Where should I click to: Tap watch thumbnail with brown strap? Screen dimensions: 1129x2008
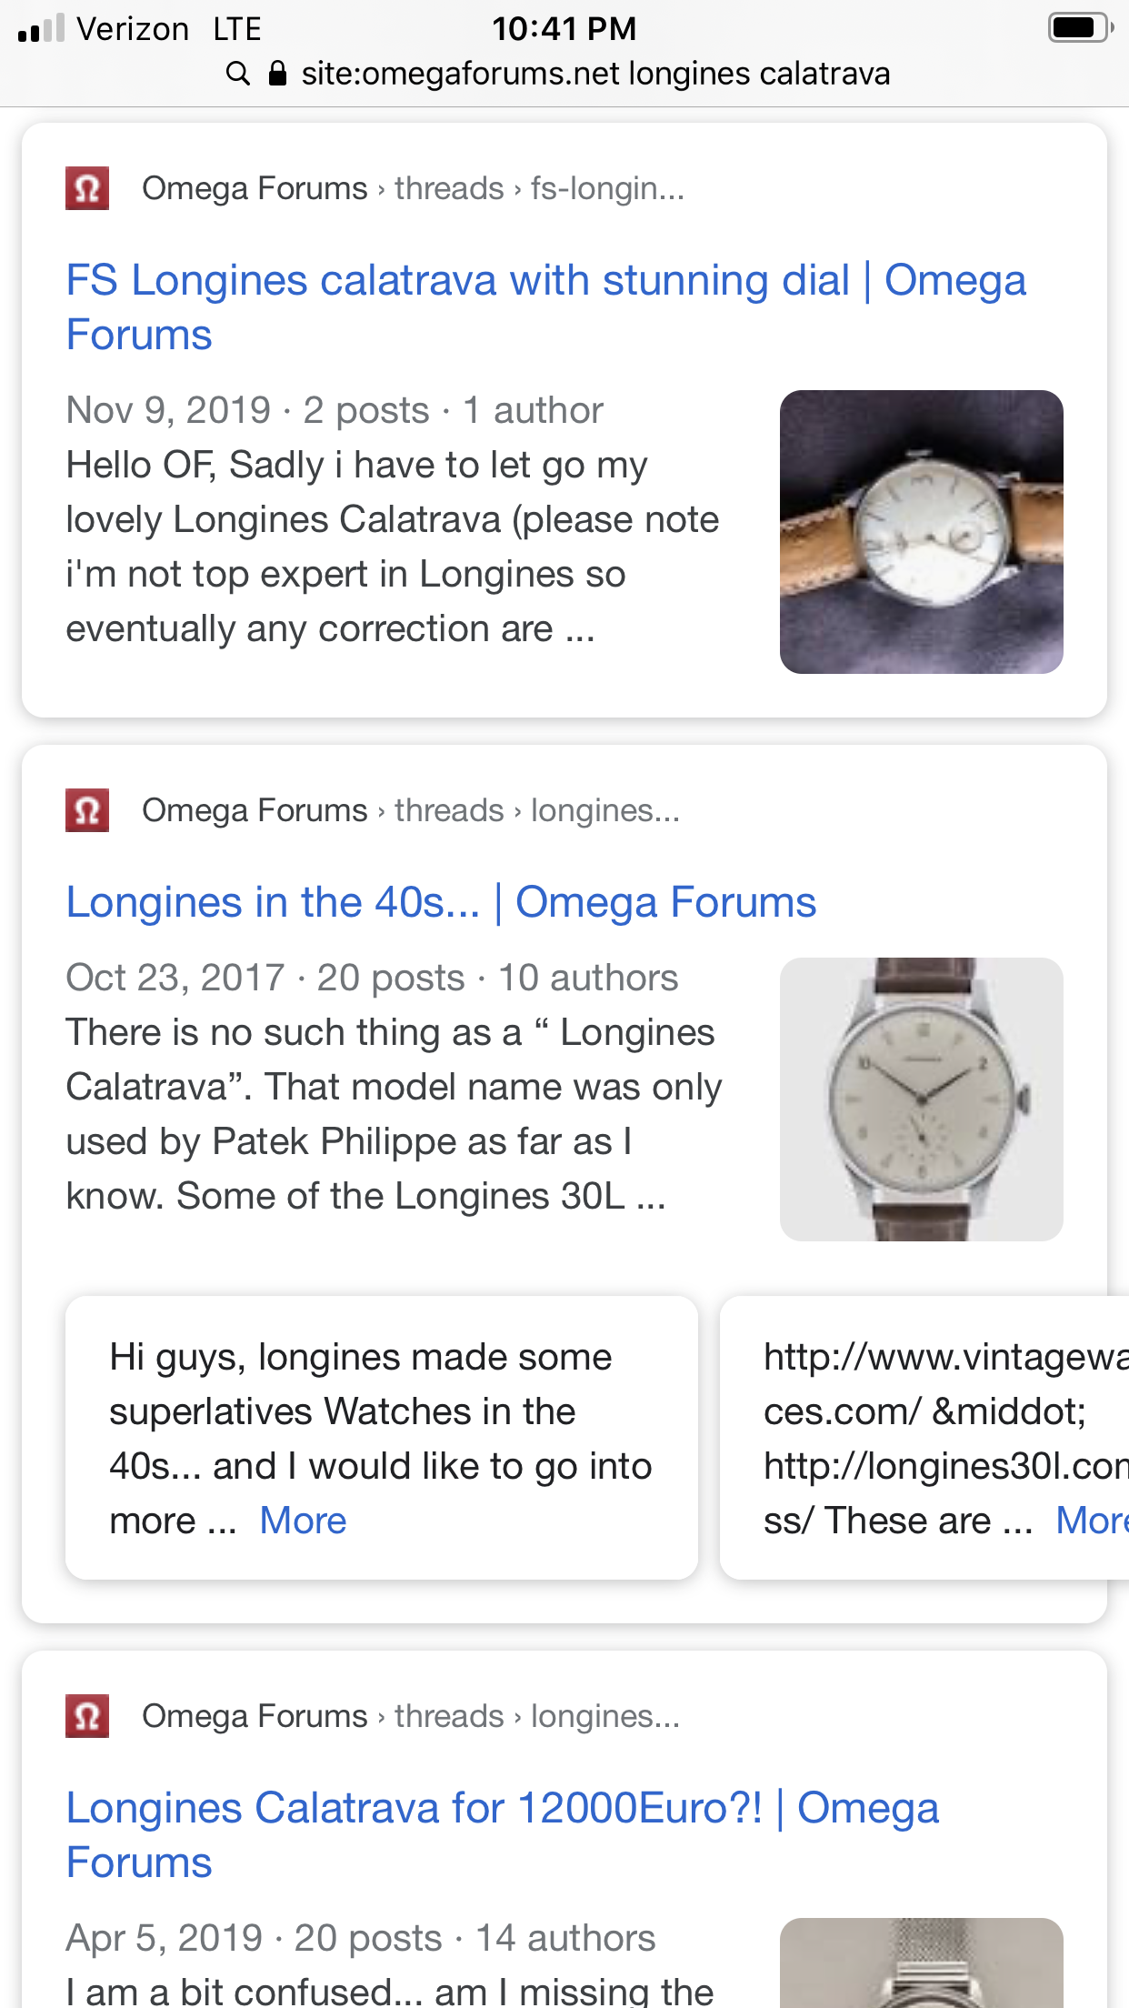pos(921,1099)
